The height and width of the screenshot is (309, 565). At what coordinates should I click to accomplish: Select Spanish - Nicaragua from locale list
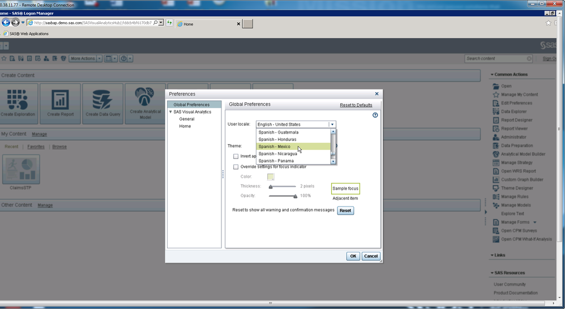point(293,154)
